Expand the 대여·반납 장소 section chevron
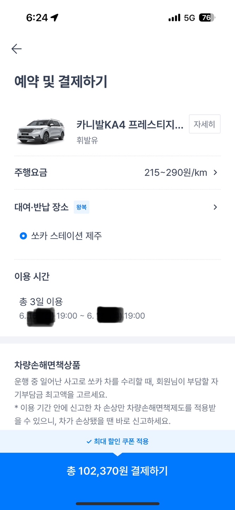 pyautogui.click(x=215, y=207)
